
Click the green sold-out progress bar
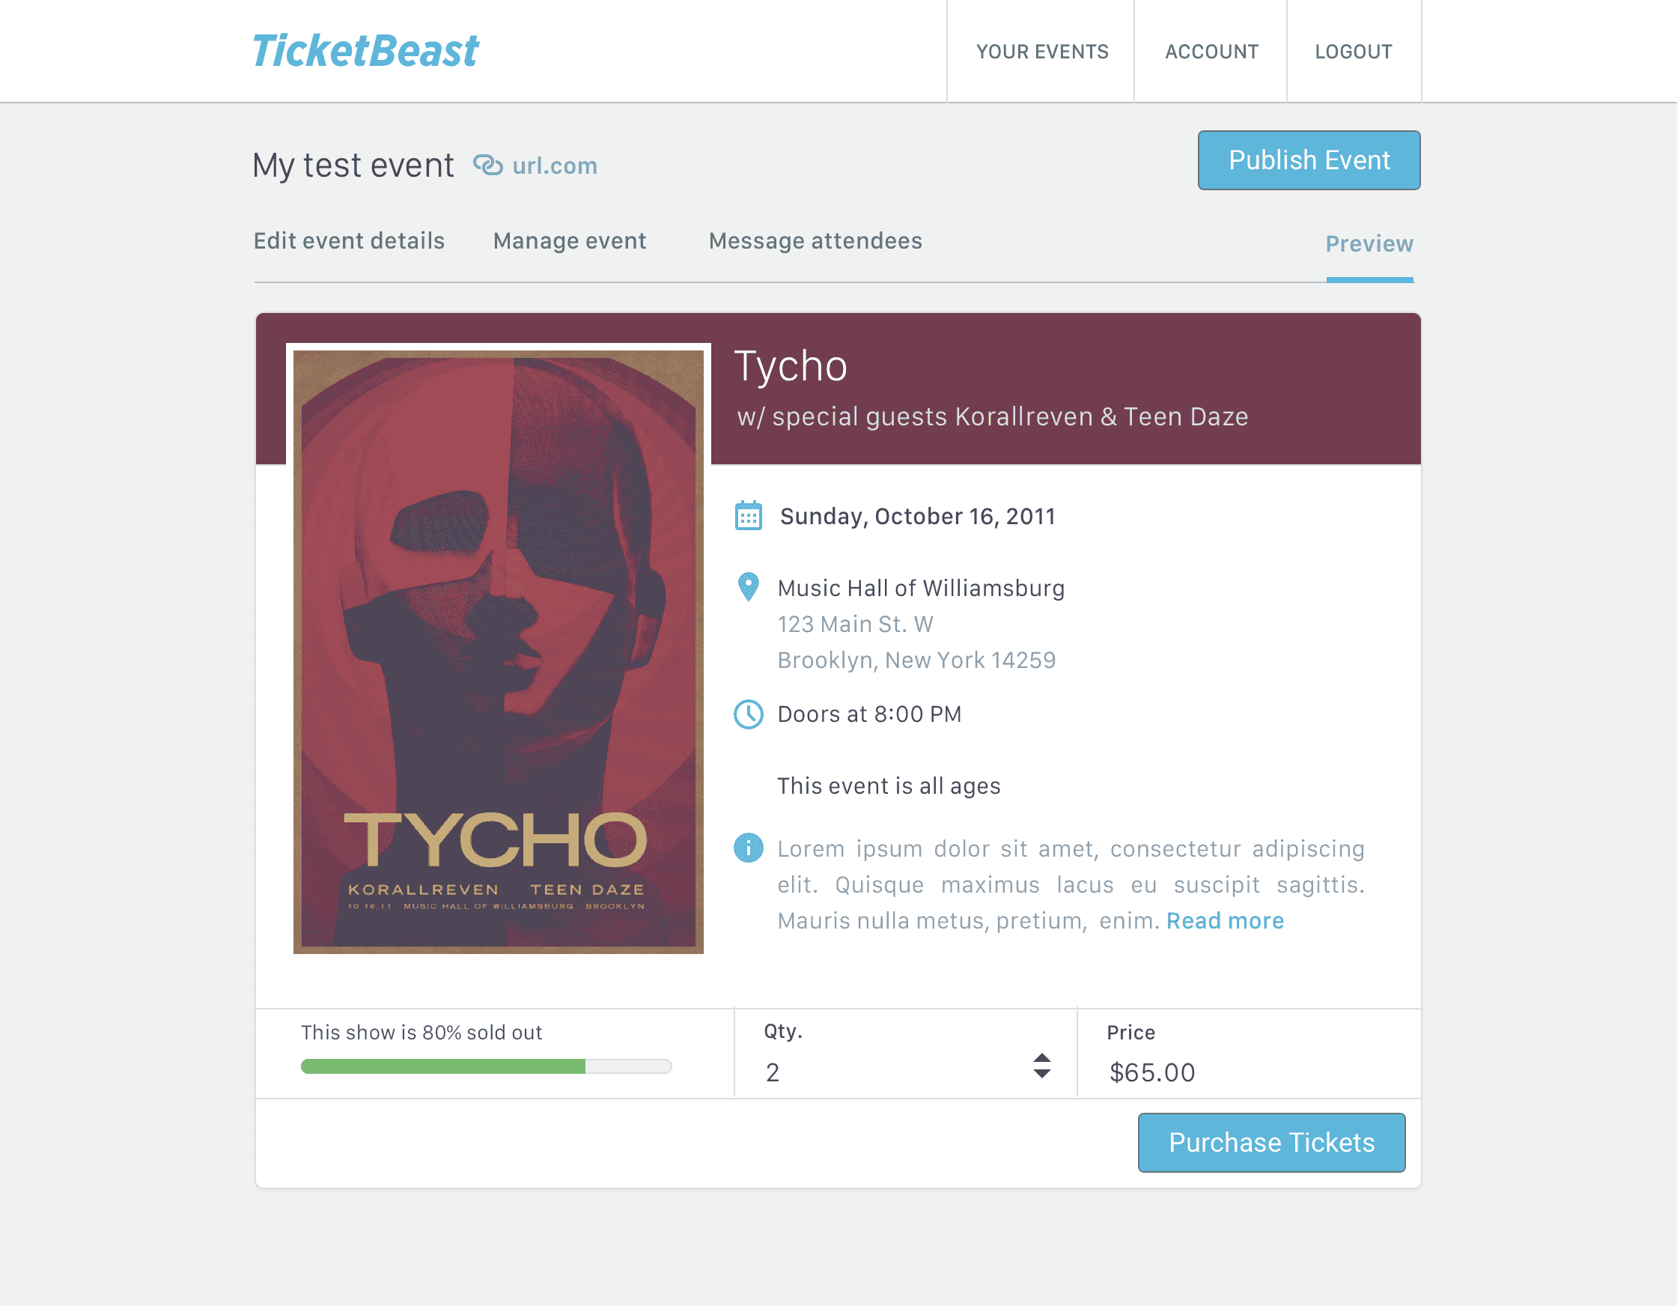486,1066
